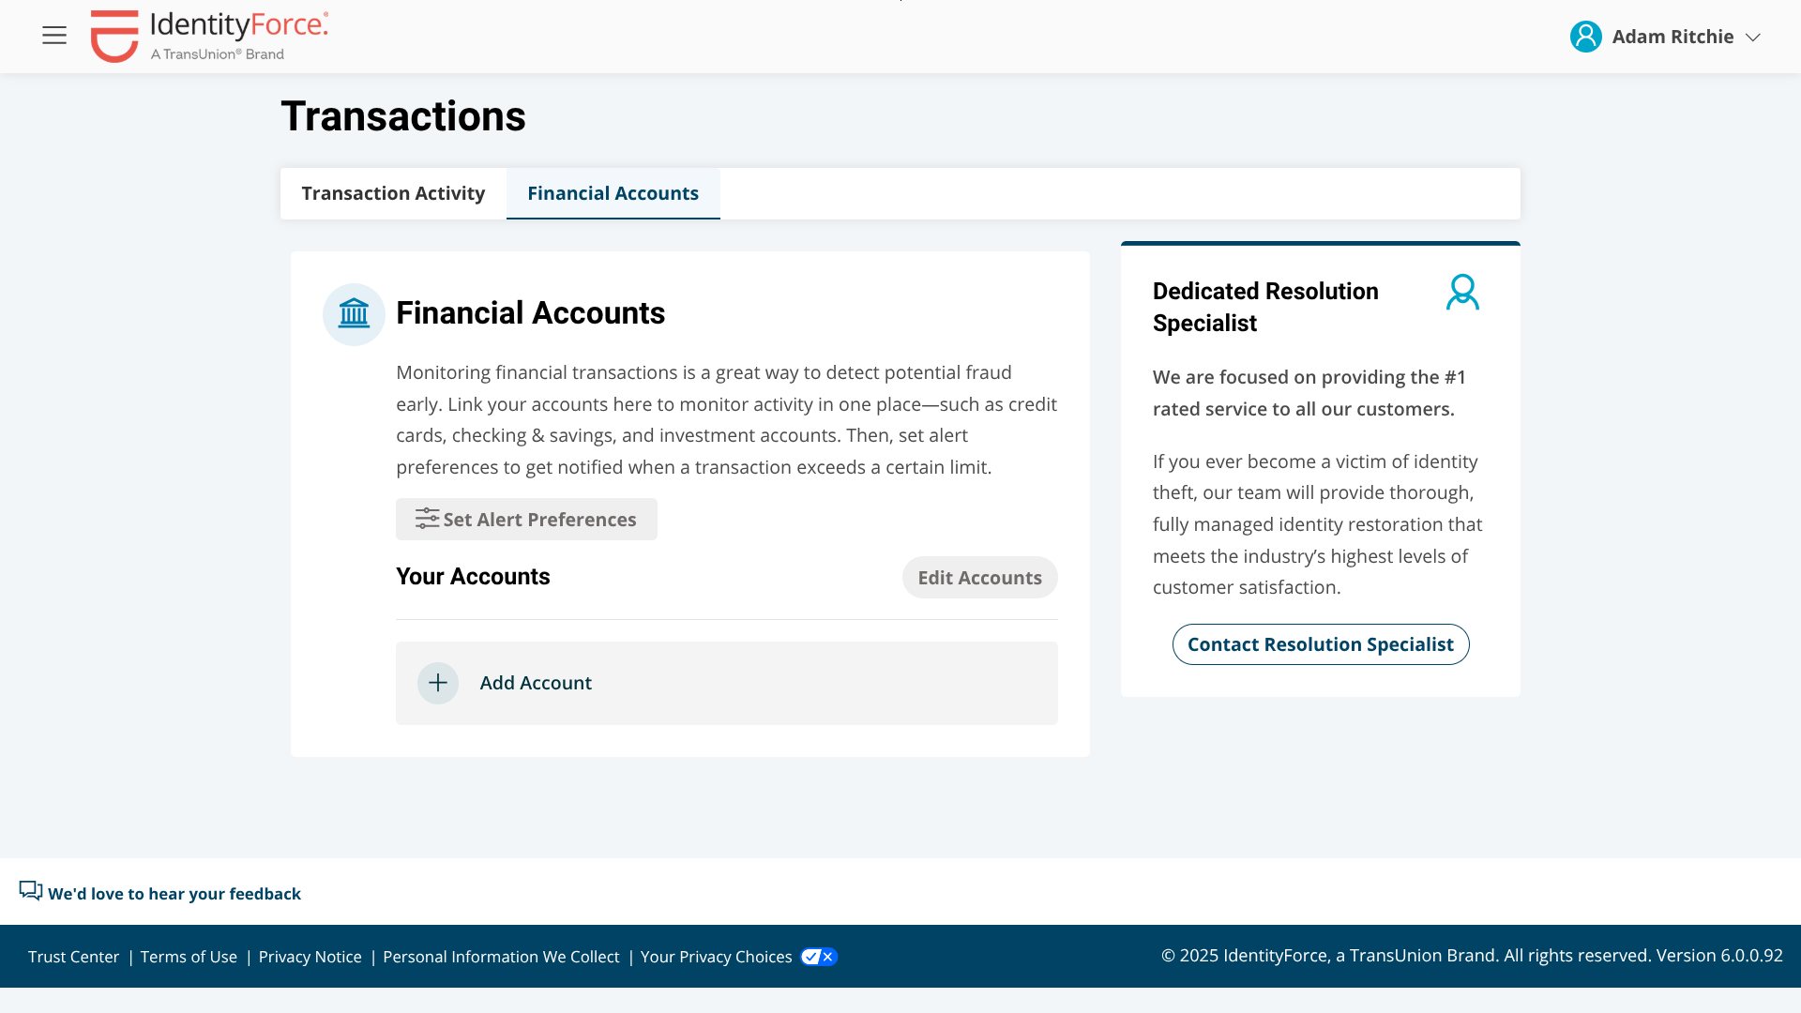Click the alert preferences sliders icon
Image resolution: width=1801 pixels, height=1013 pixels.
click(x=428, y=519)
